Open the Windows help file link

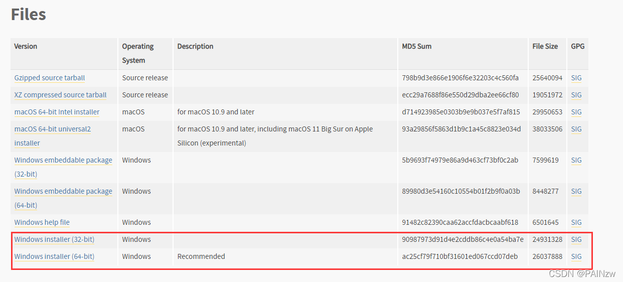[42, 222]
